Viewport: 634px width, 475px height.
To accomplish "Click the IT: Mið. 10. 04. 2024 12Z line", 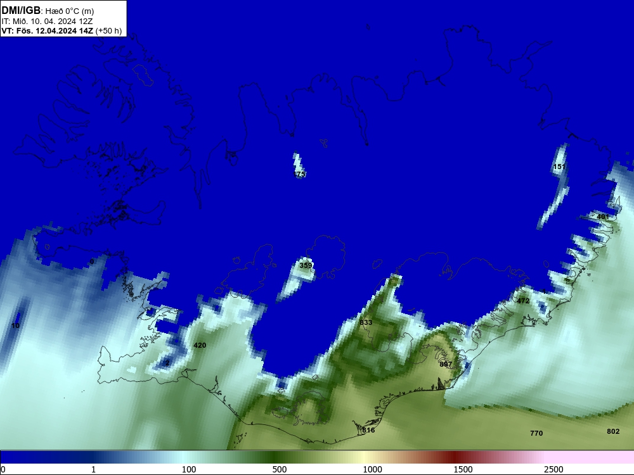I will (x=47, y=22).
